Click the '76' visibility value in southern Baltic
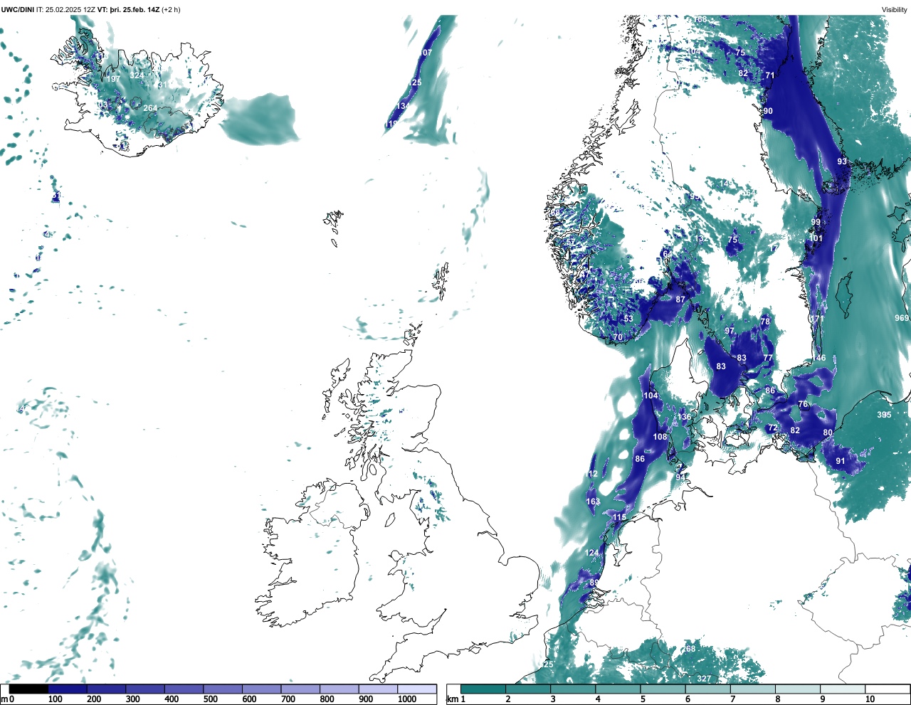911x705 pixels. pyautogui.click(x=804, y=404)
